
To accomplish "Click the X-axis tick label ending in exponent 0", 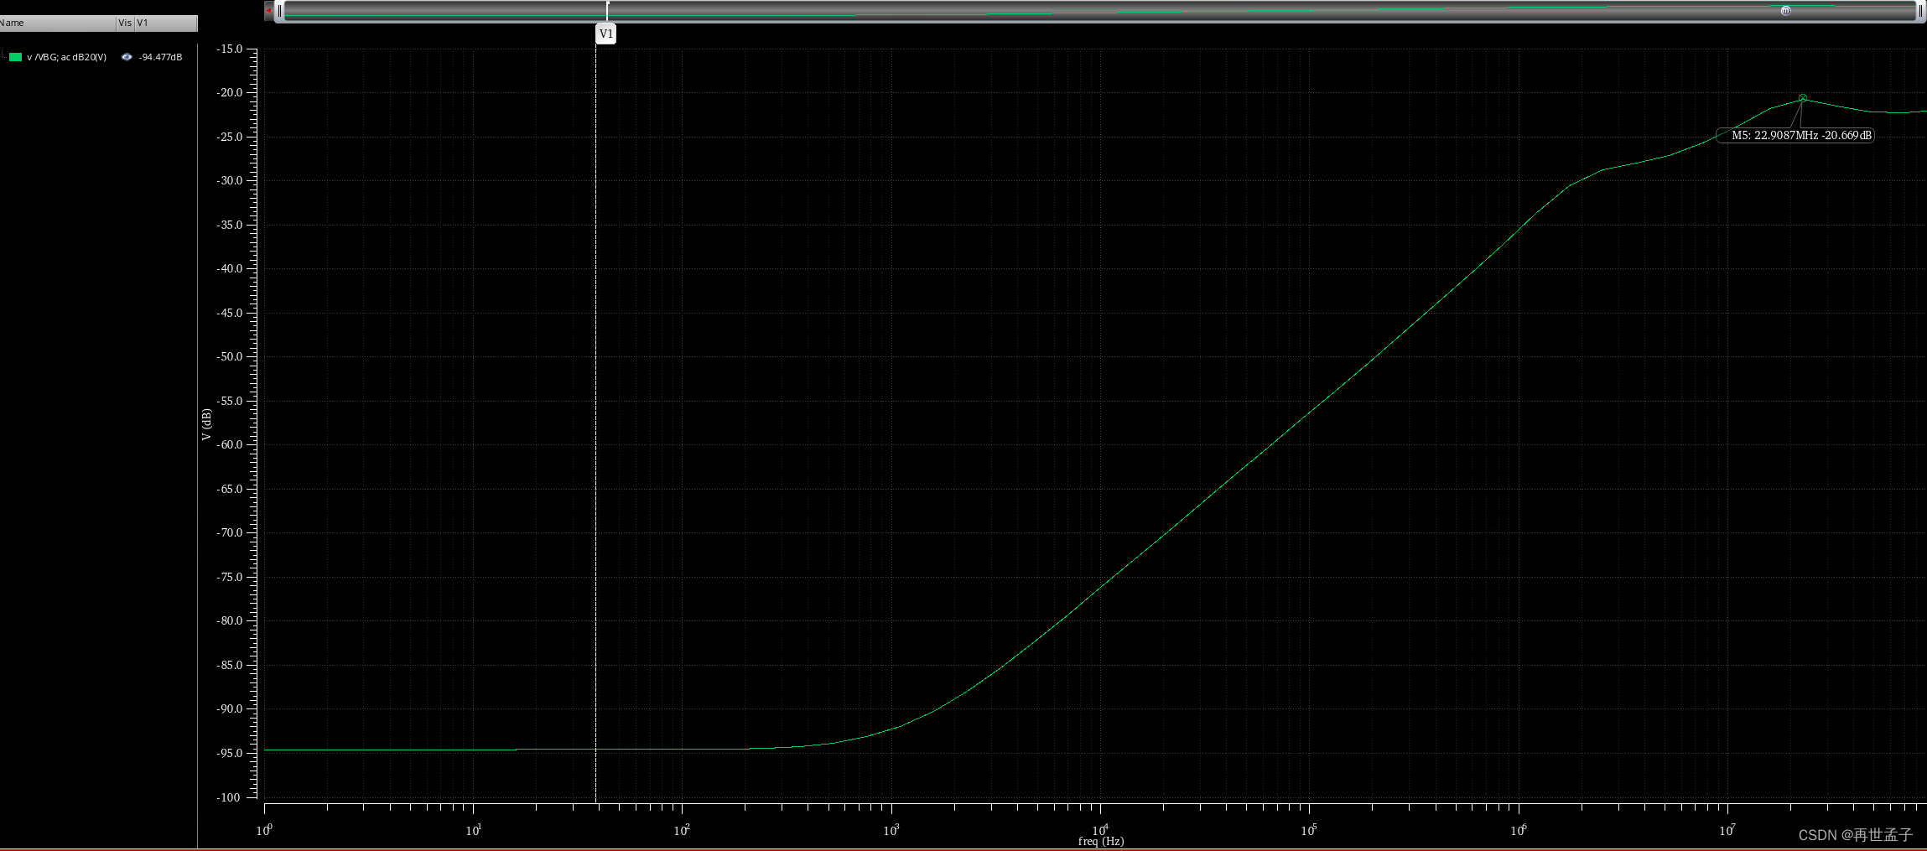I will [264, 830].
